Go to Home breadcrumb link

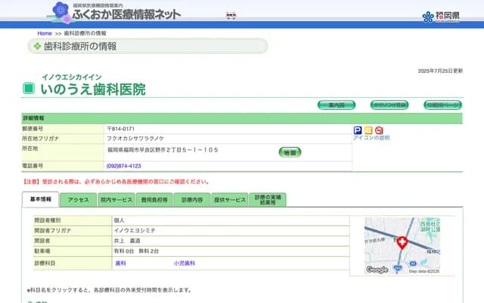(x=45, y=33)
